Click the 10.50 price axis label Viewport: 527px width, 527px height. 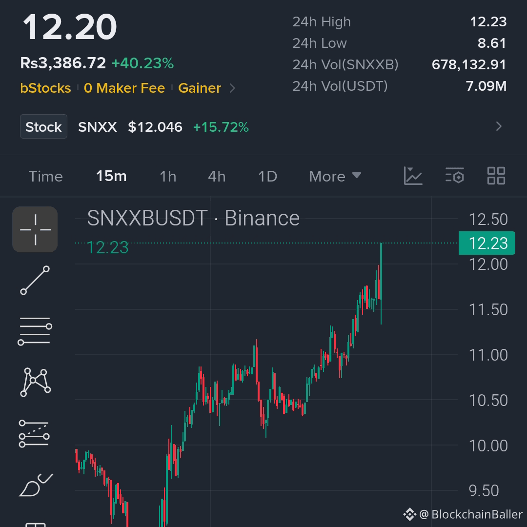point(488,401)
